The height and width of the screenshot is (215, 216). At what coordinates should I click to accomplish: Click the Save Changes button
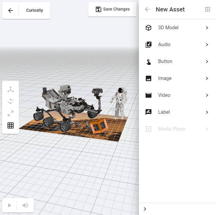[112, 9]
